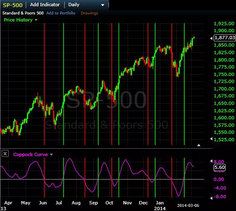Click the arrow marker beside 8.00 on Coppock scale
236x211 pixels.
[x=211, y=161]
